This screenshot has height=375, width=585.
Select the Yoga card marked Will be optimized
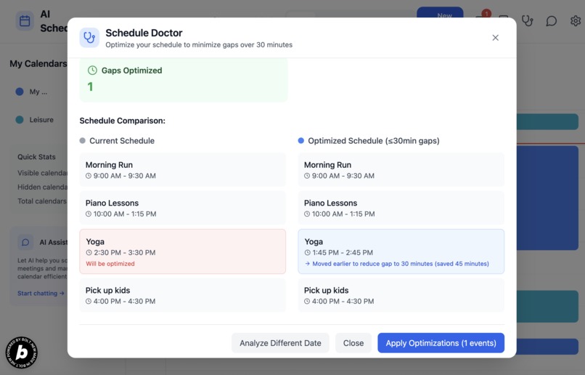(182, 251)
